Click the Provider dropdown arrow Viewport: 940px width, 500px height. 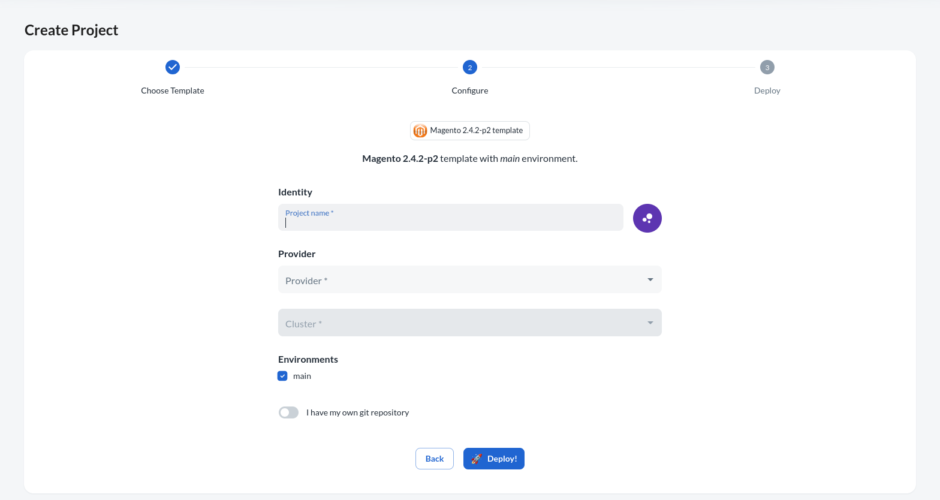pyautogui.click(x=650, y=280)
